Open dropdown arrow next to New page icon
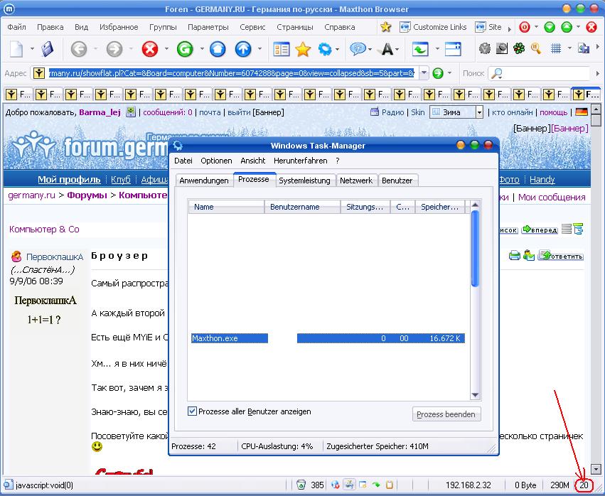This screenshot has width=605, height=496. (x=32, y=49)
